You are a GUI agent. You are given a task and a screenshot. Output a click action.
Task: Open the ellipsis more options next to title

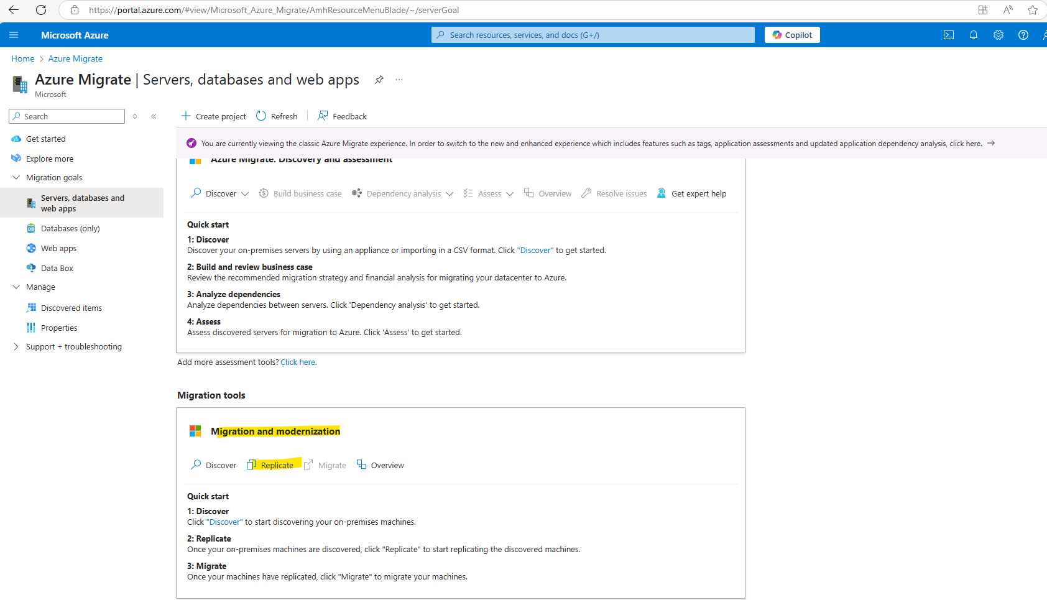(x=399, y=80)
